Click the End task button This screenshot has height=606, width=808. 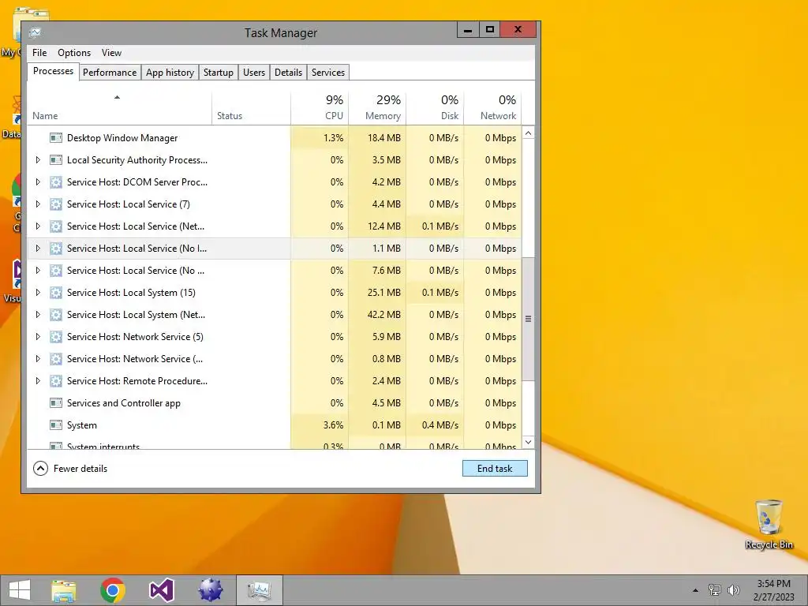point(495,469)
